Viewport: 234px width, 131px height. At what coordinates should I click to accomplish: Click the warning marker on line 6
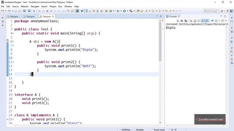coord(7,41)
